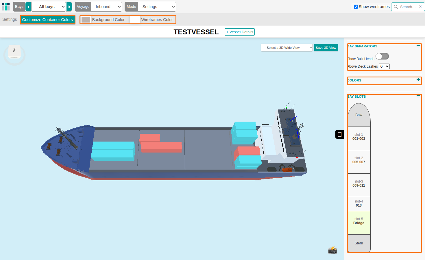Pick the Background Color swatch

pos(86,20)
